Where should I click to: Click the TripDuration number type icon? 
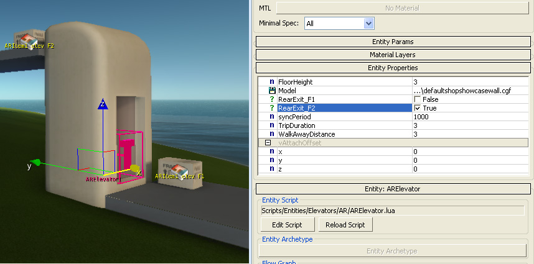tap(272, 125)
